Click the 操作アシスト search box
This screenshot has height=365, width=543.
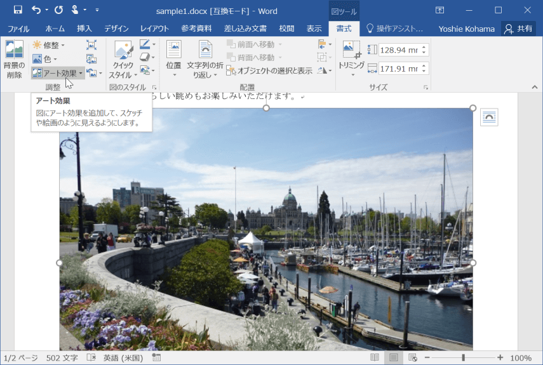pyautogui.click(x=395, y=29)
